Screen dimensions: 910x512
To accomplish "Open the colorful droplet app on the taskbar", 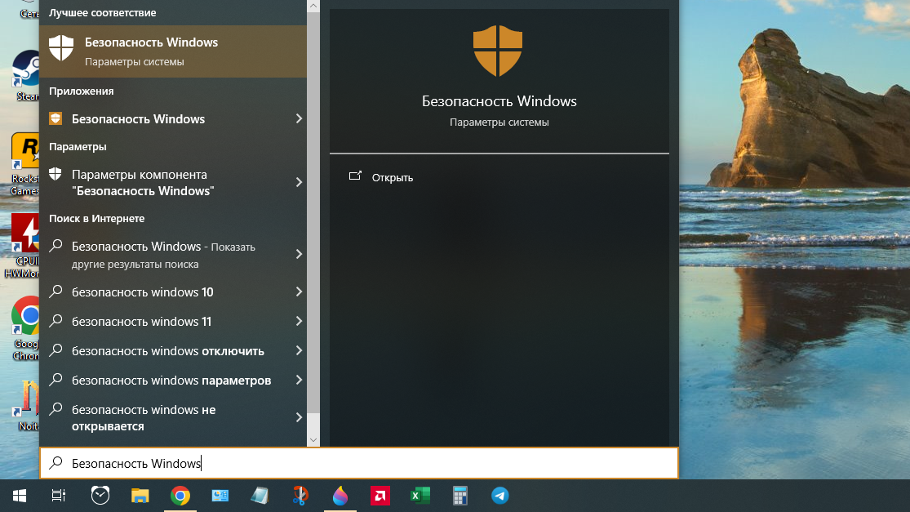I will click(x=340, y=495).
